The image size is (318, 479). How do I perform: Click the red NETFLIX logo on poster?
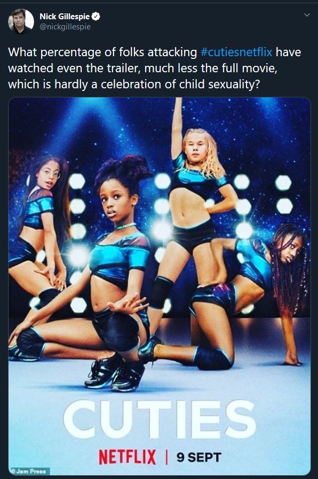pos(127,457)
